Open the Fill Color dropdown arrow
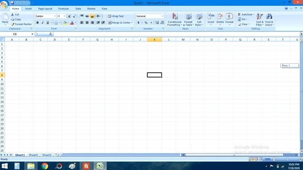 click(x=68, y=23)
